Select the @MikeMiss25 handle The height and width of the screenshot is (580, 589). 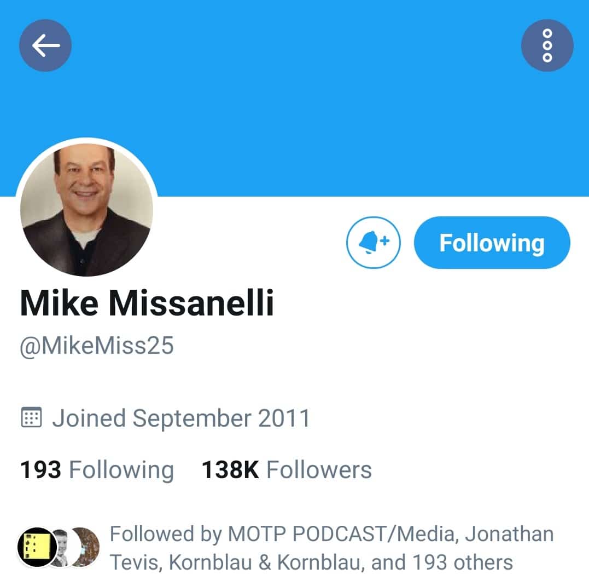[x=97, y=346]
